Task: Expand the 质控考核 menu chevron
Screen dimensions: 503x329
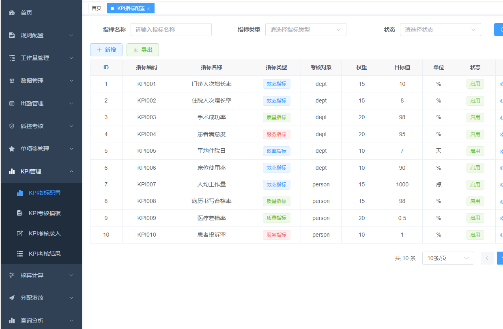Action: (71, 126)
